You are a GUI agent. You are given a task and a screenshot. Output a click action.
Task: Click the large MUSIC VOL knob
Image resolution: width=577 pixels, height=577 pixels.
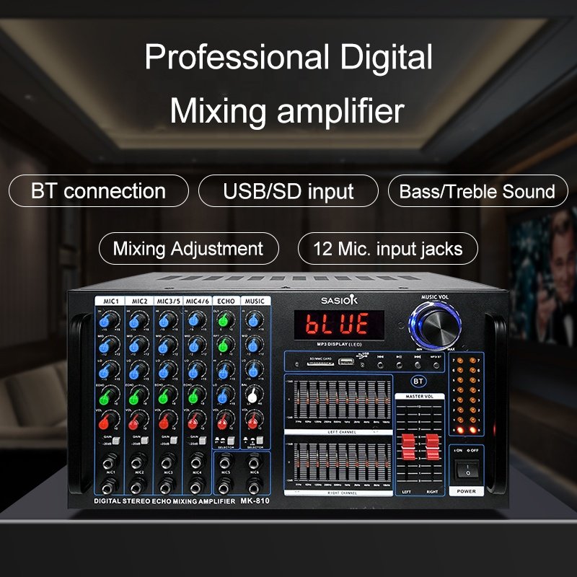tap(436, 325)
